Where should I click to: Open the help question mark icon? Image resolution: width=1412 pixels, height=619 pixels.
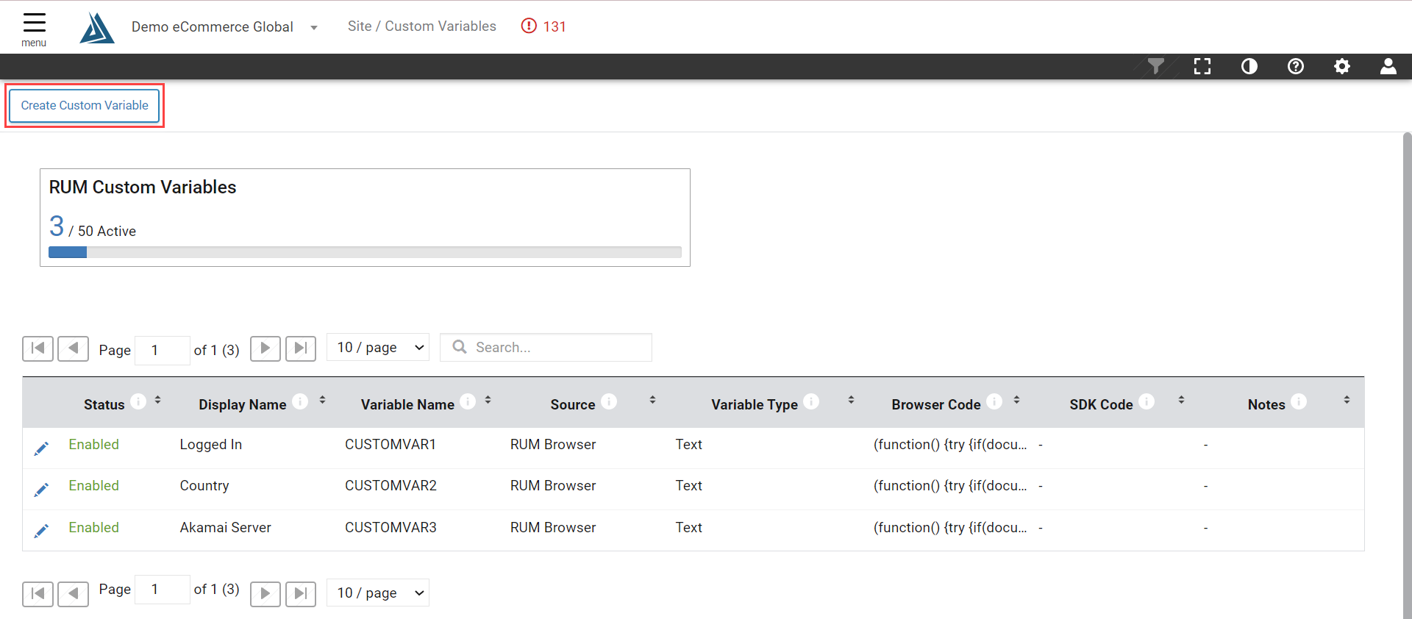pyautogui.click(x=1296, y=67)
